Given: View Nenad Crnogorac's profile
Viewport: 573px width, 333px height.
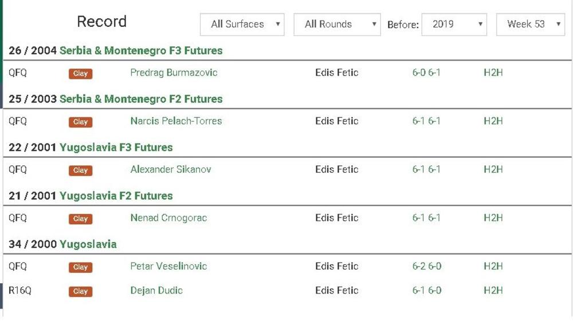Looking at the screenshot, I should coord(168,218).
